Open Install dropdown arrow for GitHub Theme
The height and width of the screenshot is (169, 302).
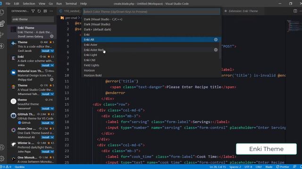tap(52, 123)
